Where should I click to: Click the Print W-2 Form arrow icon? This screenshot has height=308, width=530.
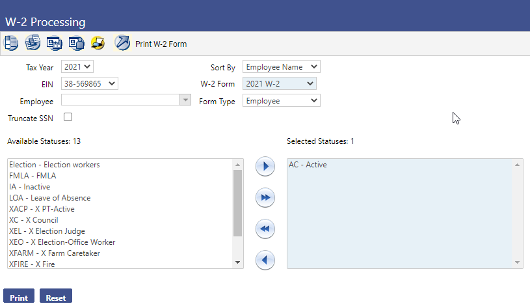pyautogui.click(x=122, y=44)
